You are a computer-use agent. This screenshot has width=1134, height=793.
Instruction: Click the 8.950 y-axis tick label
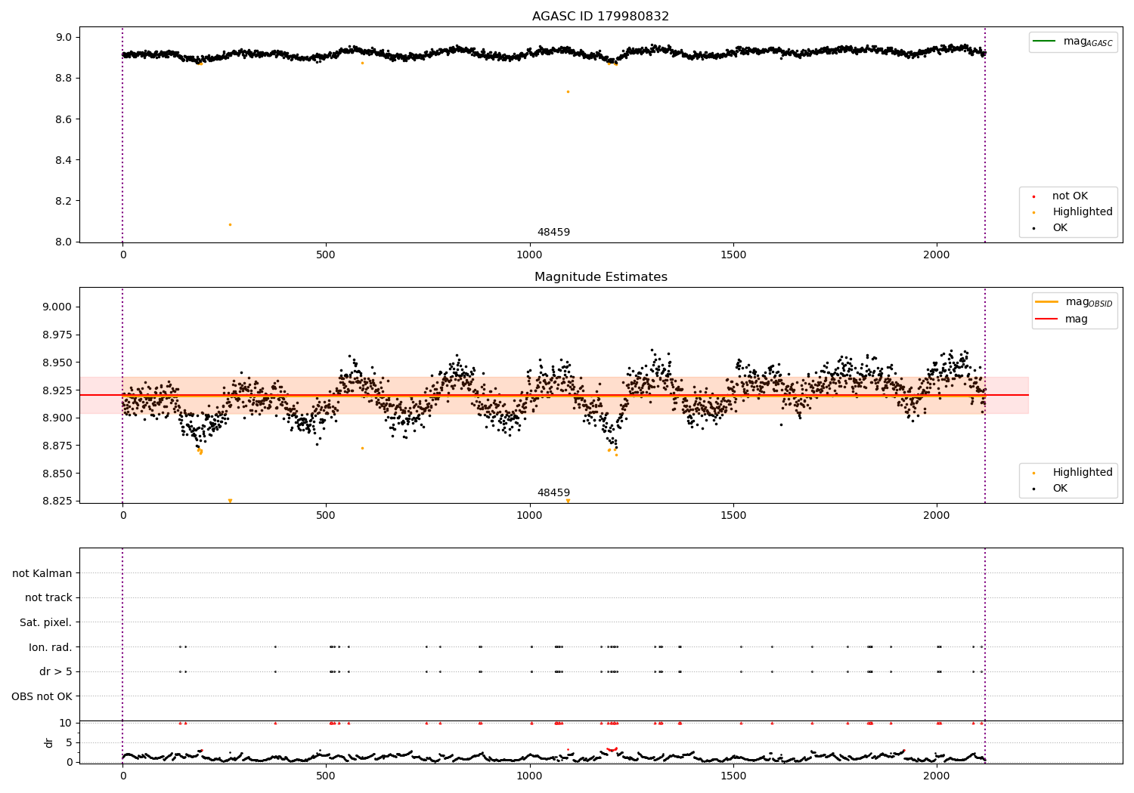(x=57, y=363)
